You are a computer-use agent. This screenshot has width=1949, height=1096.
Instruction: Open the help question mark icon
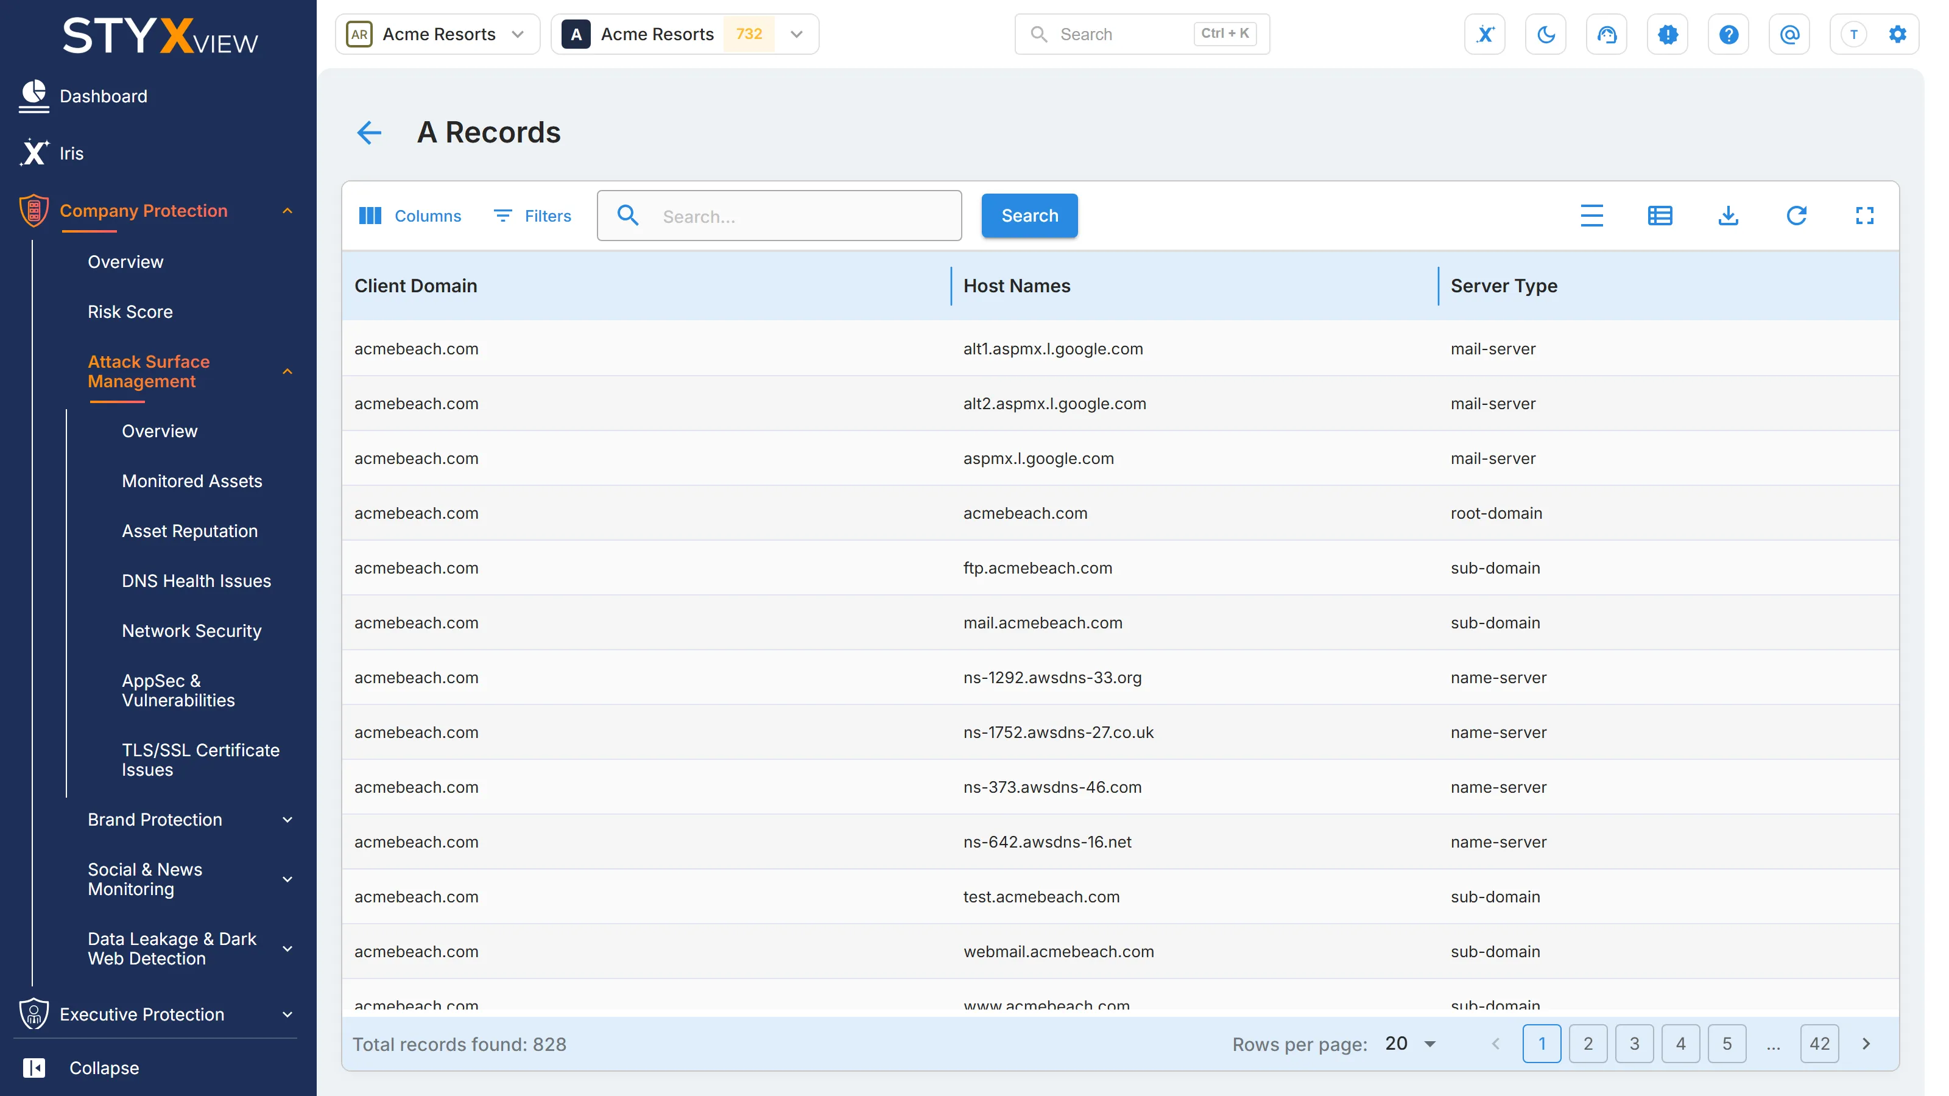pyautogui.click(x=1728, y=34)
